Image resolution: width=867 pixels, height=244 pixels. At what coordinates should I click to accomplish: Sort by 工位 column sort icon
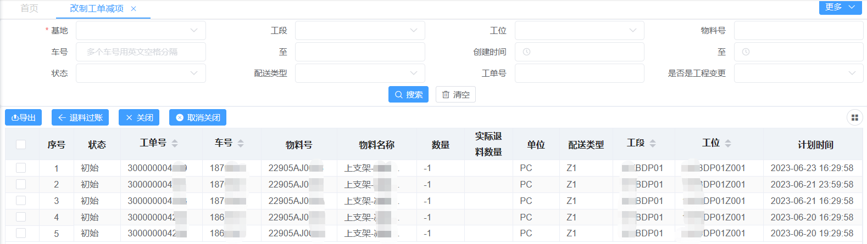tap(728, 143)
